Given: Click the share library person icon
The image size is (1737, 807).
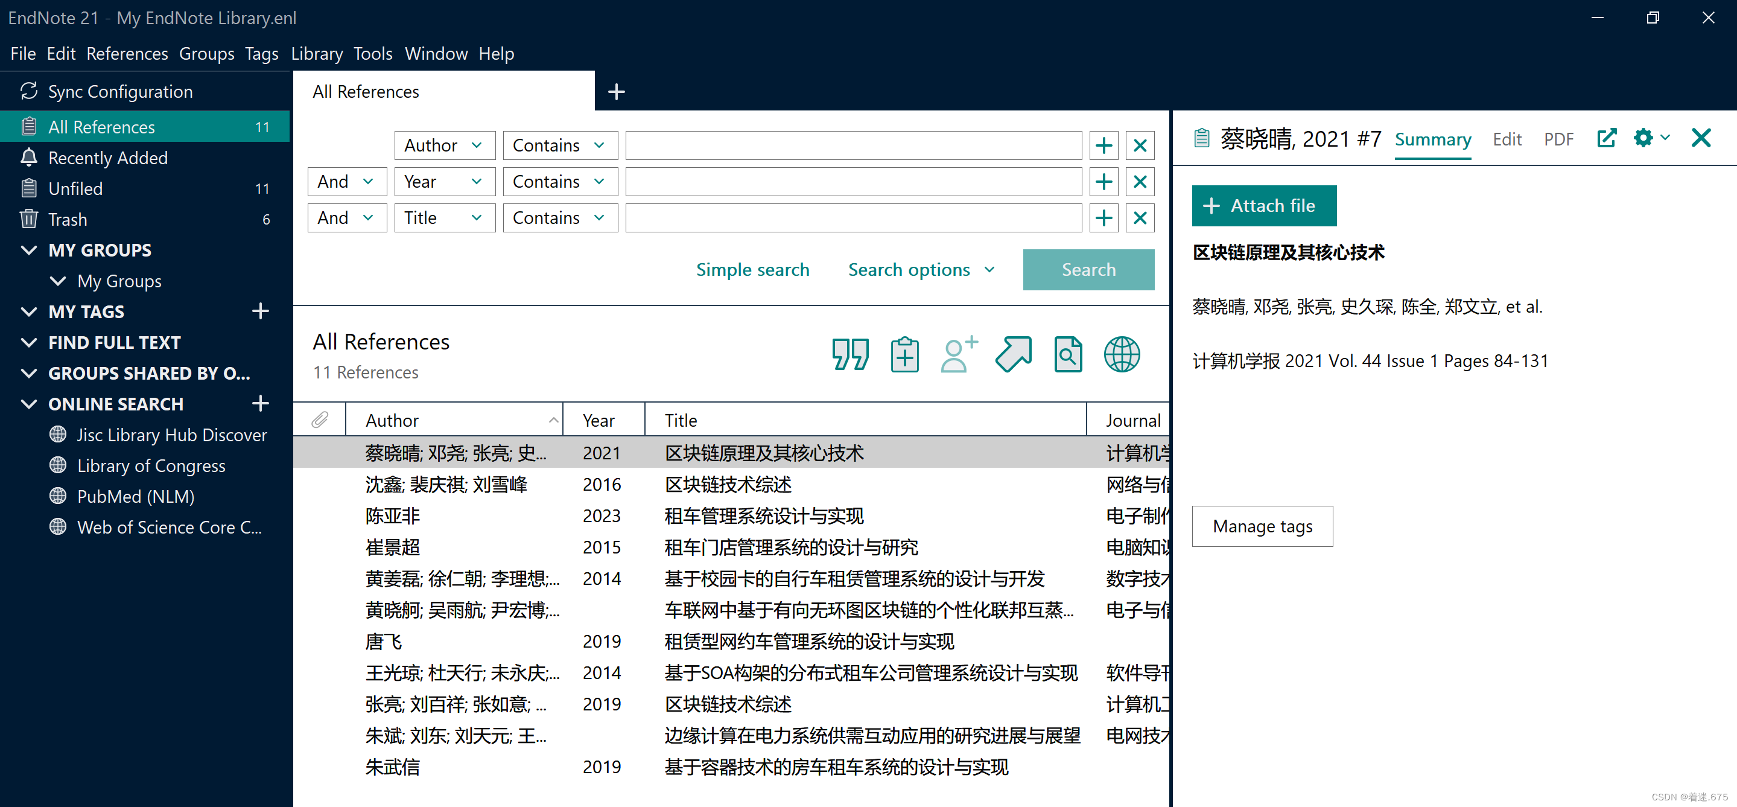Looking at the screenshot, I should pyautogui.click(x=958, y=354).
